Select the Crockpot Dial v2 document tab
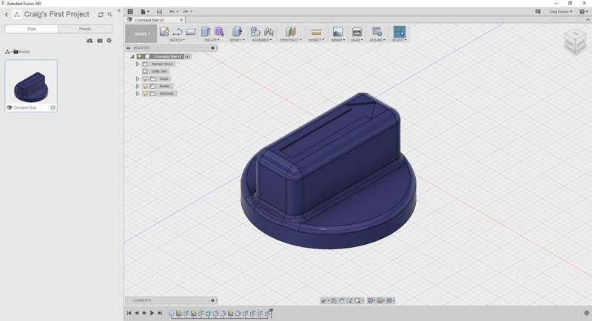 [150, 20]
